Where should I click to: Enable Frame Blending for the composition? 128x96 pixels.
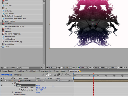[58, 75]
